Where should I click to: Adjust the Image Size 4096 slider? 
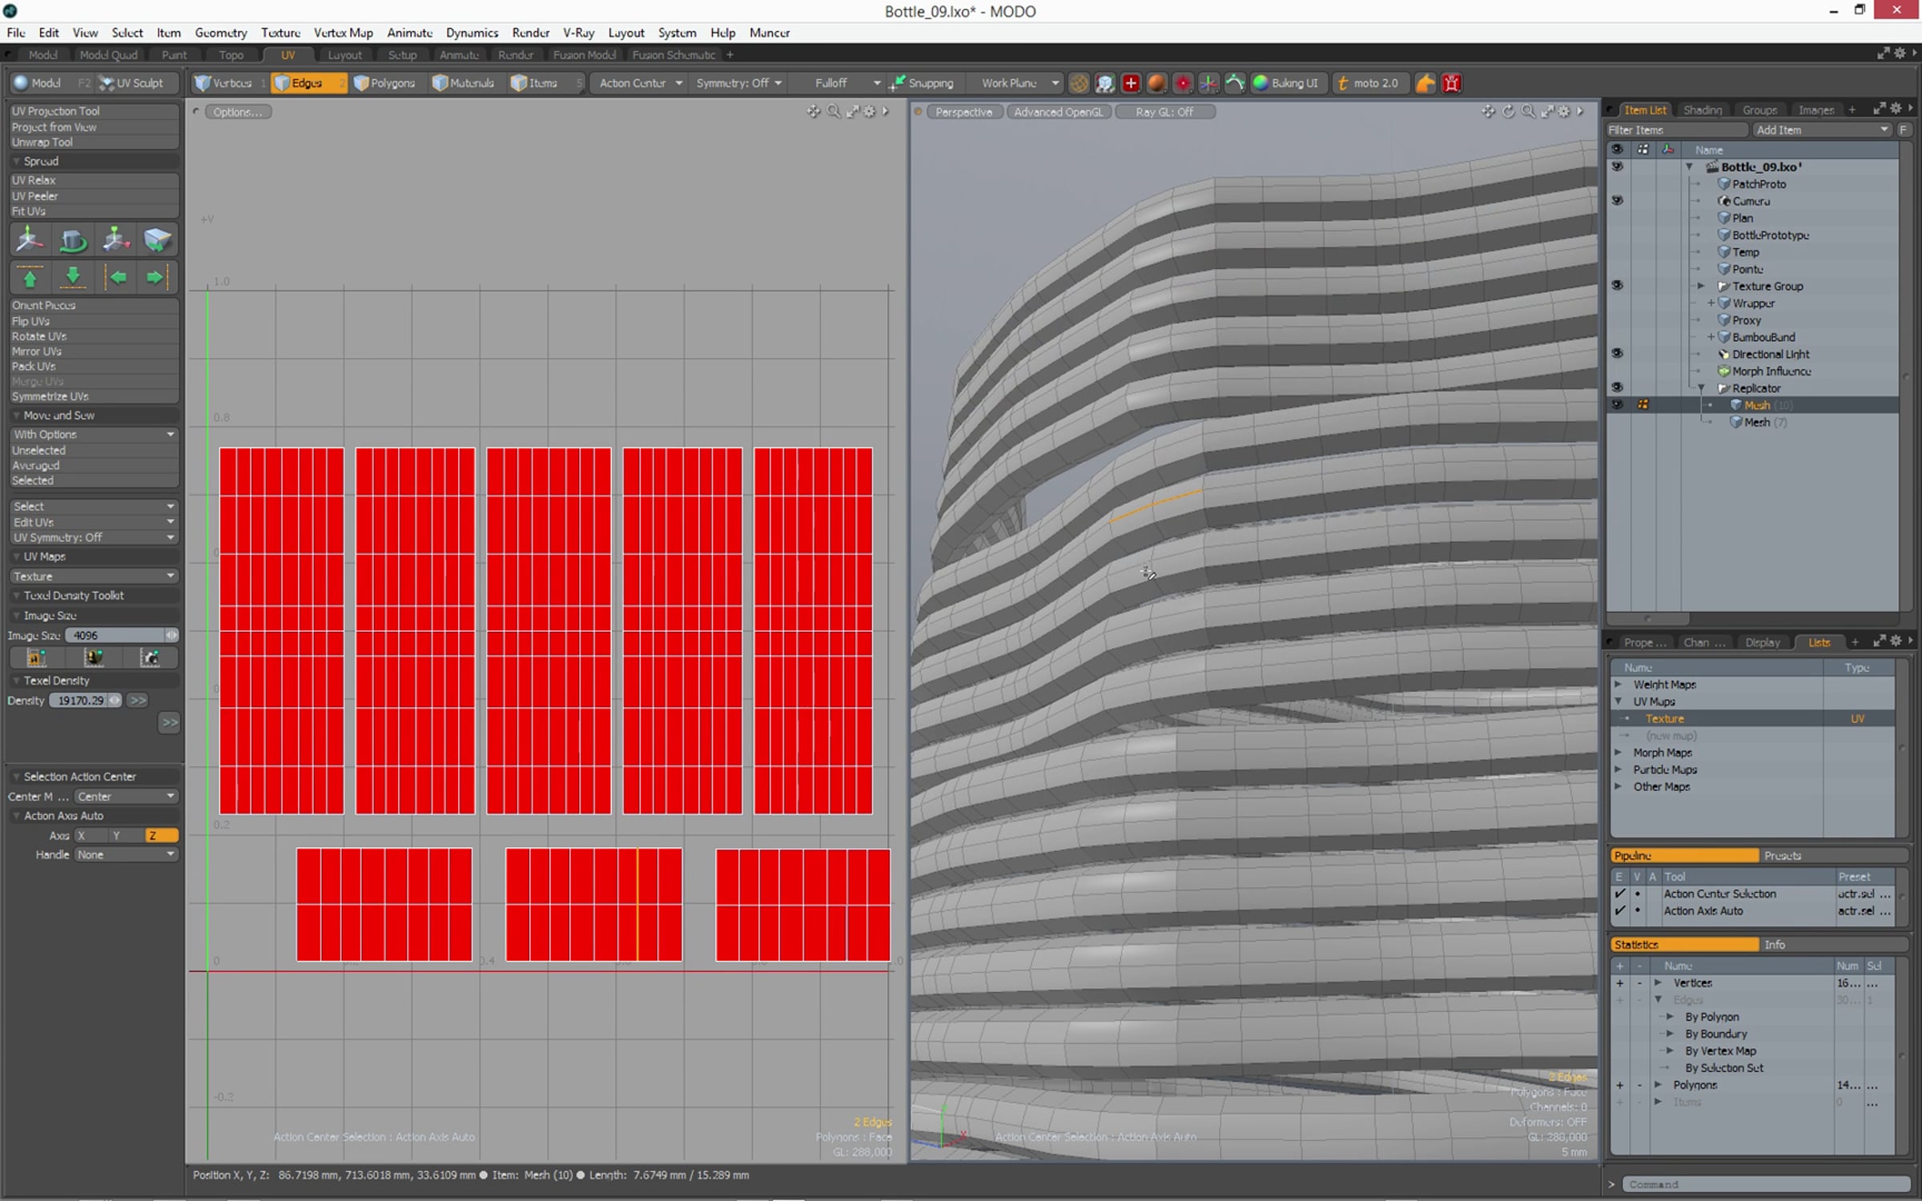click(120, 636)
